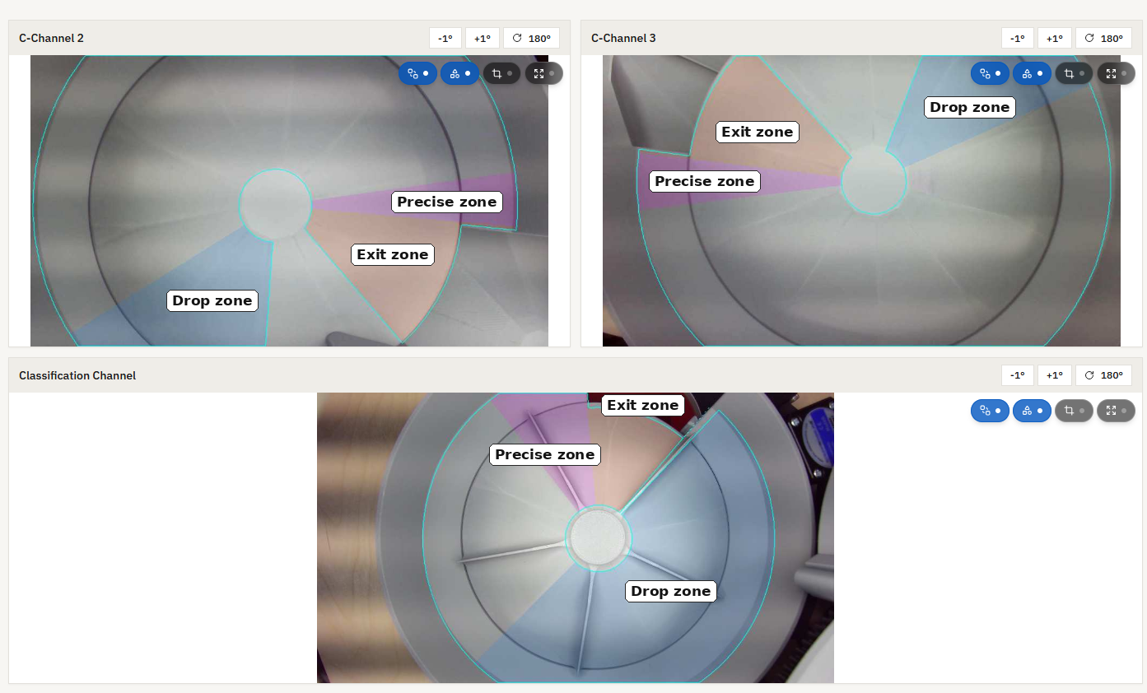Rotate C-Channel 3 by plus one degree

pos(1055,38)
